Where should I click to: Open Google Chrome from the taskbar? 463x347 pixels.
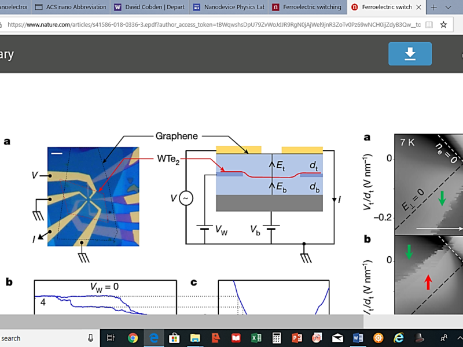[133, 338]
